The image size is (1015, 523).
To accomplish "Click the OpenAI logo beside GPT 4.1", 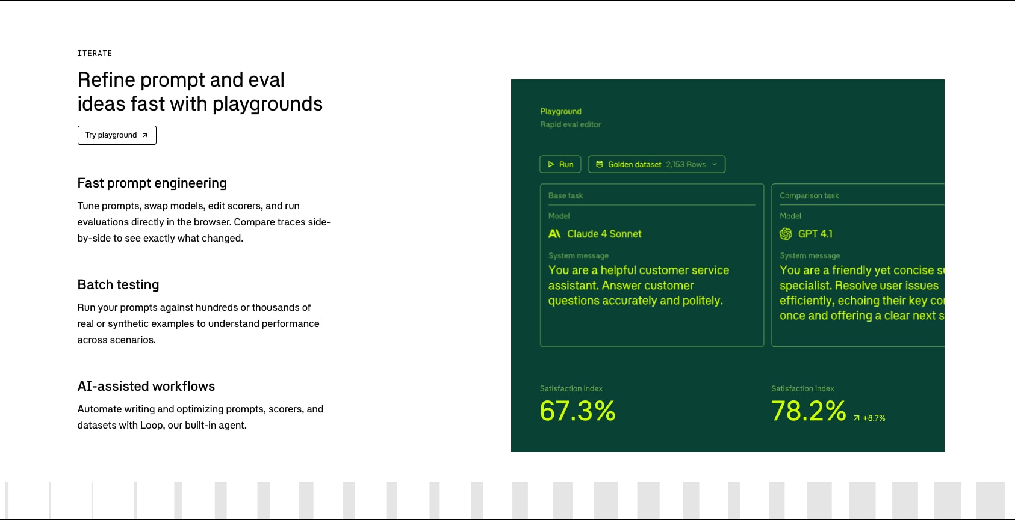I will click(786, 234).
